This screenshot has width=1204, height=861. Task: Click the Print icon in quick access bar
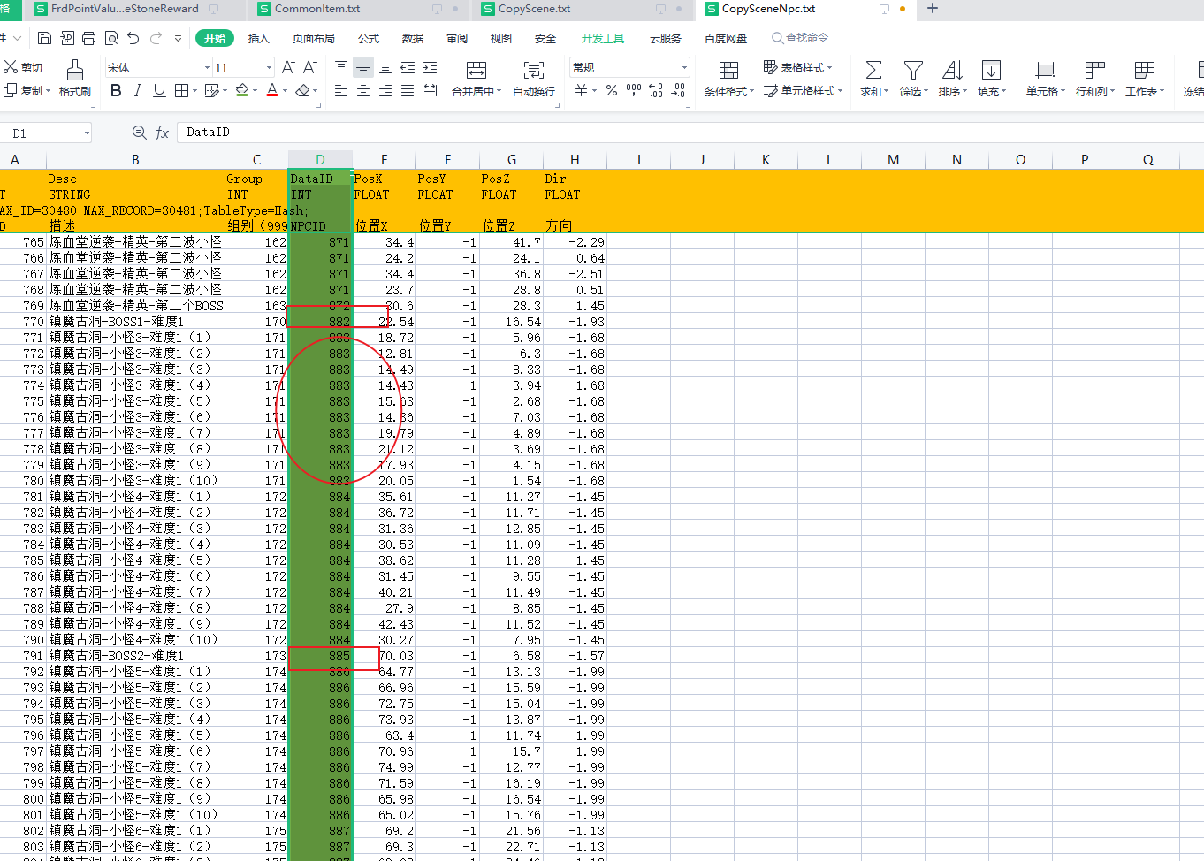[x=88, y=38]
